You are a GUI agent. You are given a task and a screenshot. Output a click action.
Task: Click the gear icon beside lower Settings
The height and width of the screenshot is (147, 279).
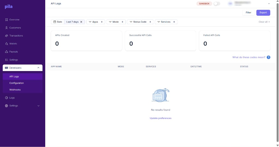[x=7, y=106]
